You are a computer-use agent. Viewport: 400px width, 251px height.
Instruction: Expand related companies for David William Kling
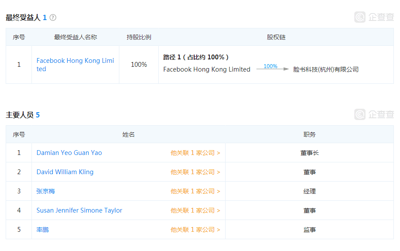click(x=195, y=172)
